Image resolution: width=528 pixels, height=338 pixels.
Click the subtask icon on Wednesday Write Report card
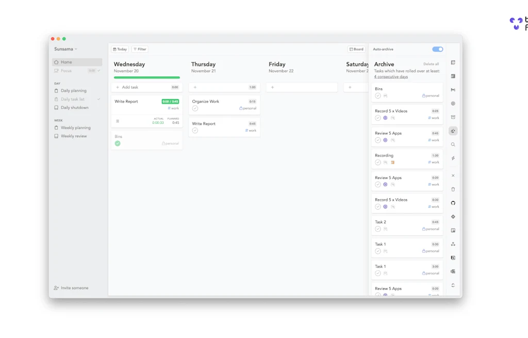pyautogui.click(x=118, y=121)
